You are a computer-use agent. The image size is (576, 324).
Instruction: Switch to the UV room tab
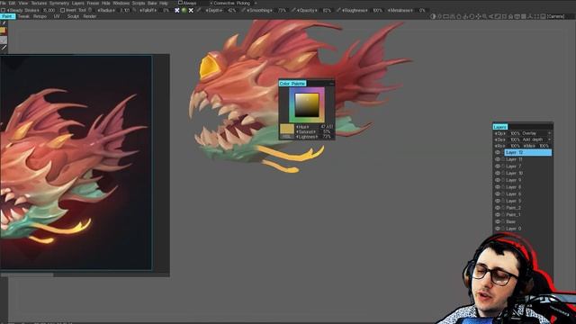(x=57, y=16)
